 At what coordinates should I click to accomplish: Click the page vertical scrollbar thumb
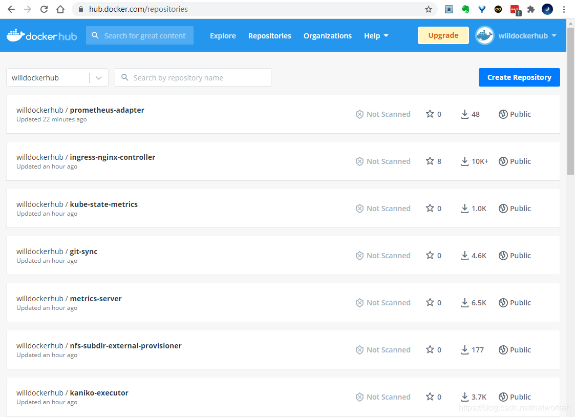570,101
